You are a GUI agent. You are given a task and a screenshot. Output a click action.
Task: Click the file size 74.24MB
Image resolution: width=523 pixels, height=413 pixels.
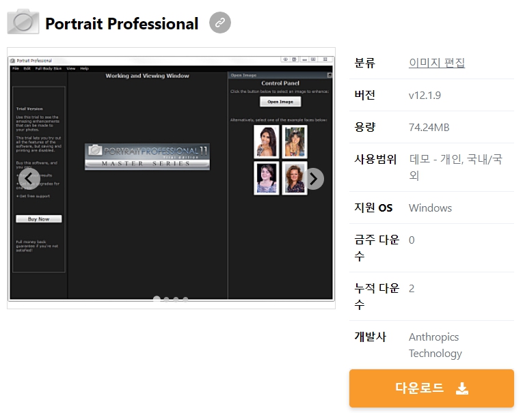(429, 128)
